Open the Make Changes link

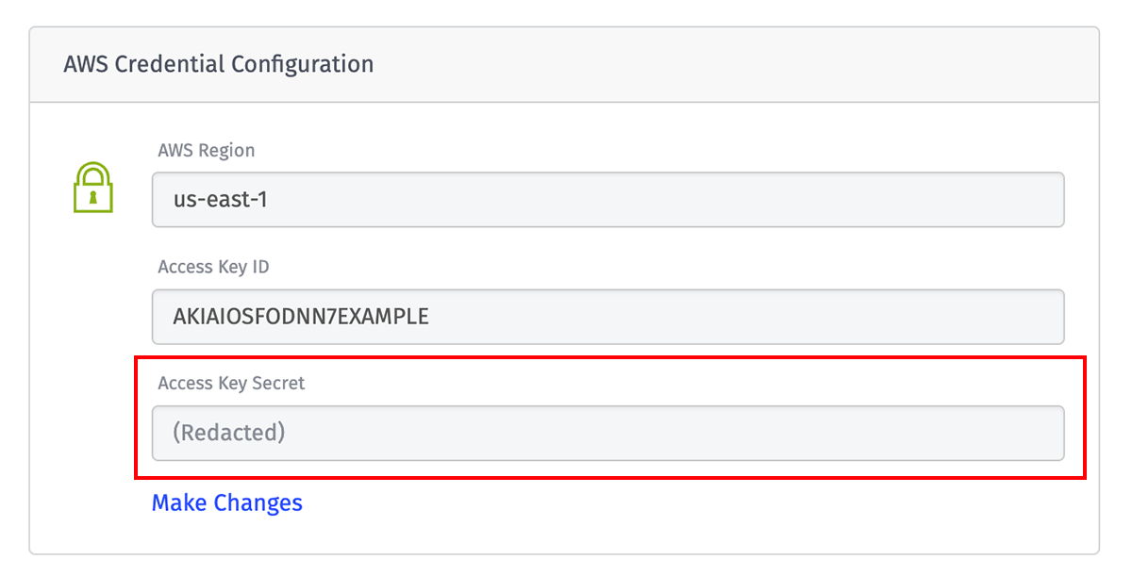tap(227, 502)
